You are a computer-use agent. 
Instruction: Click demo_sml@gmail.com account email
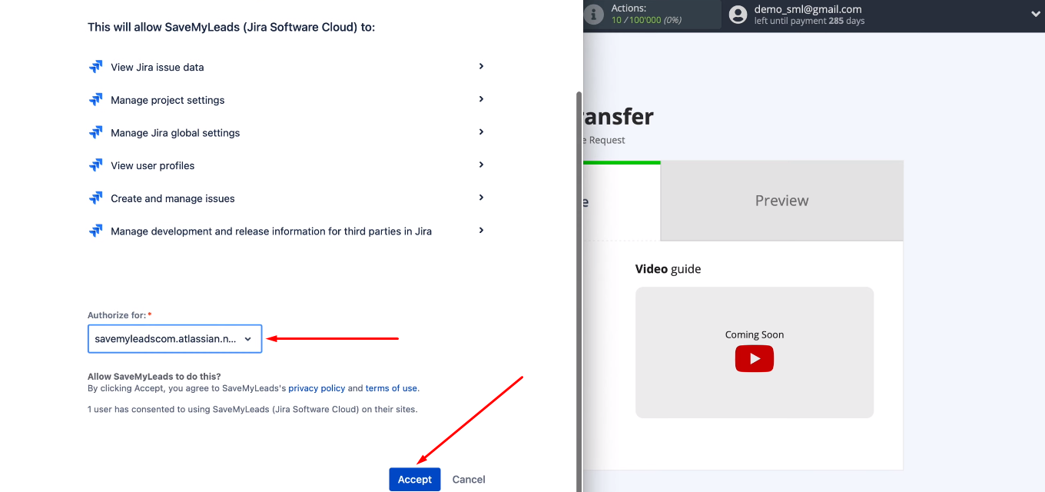click(808, 9)
